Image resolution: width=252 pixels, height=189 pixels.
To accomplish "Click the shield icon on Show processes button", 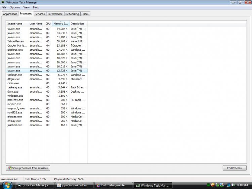I will point(10,168).
